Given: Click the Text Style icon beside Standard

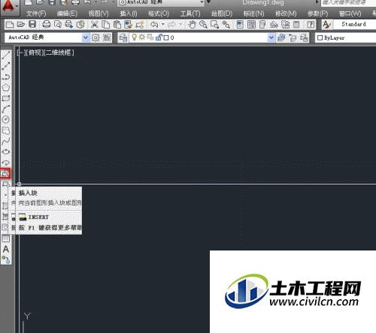Looking at the screenshot, I should tap(327, 25).
